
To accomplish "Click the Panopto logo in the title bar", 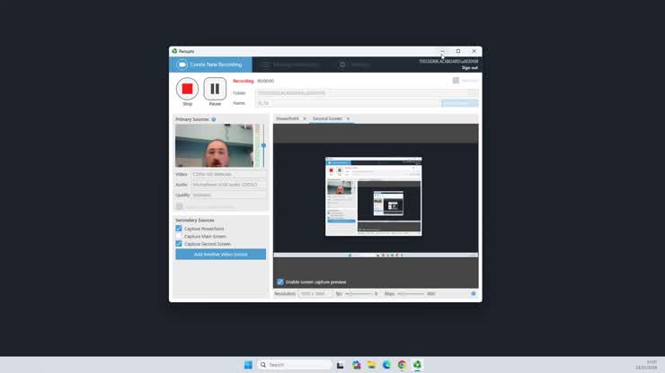I will point(174,51).
